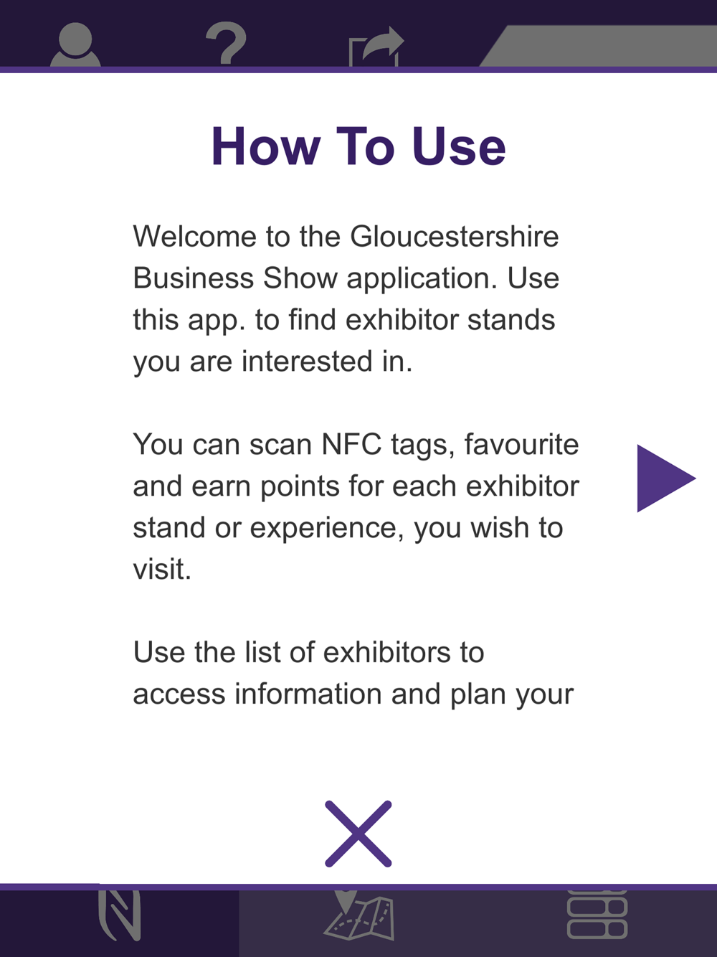Switch to the NFC scan tab
Viewport: 717px width, 957px height.
pos(119,916)
